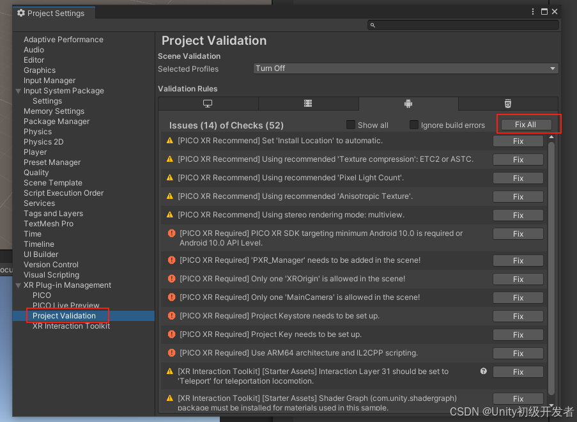Open the Visual Scripting settings category
577x422 pixels.
pos(51,275)
